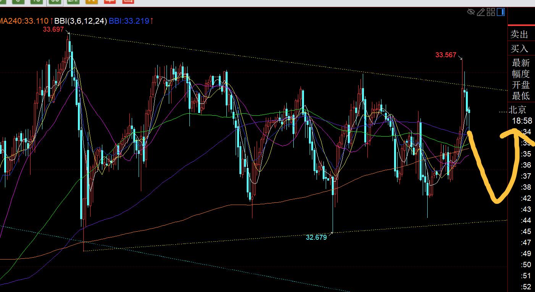Image resolution: width=535 pixels, height=292 pixels.
Task: Click the 卖出 (sell) row
Action: [519, 35]
